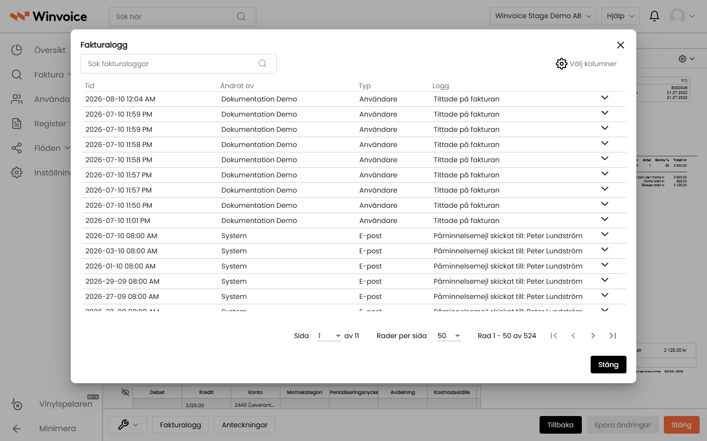Expand the 2026-27-09 08:00 AM log row
707x441 pixels.
click(x=605, y=295)
